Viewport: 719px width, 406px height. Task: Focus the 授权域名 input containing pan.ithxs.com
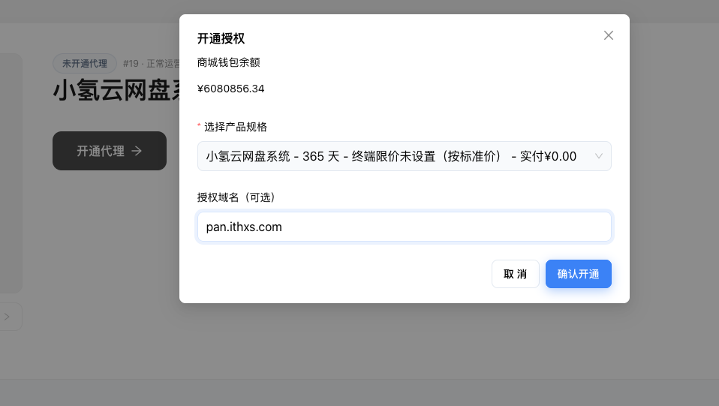[404, 227]
